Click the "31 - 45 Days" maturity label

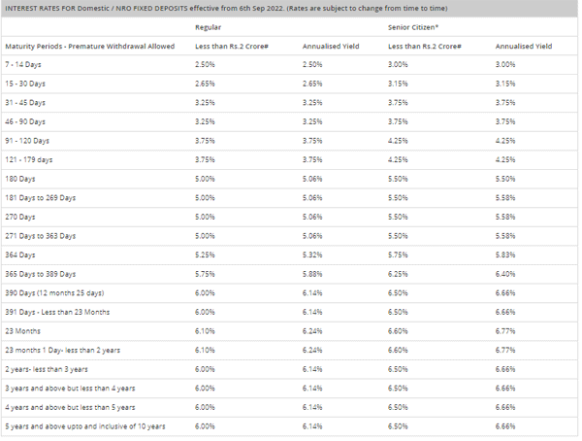26,102
